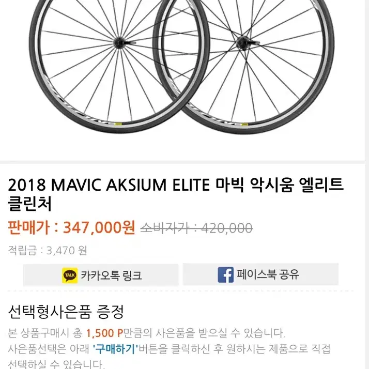Click the 판매가 orange label
The image size is (369, 369).
(29, 227)
